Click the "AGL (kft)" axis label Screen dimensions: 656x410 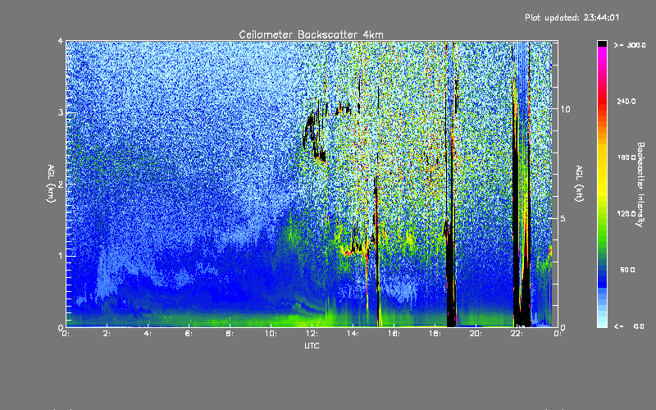coord(580,184)
